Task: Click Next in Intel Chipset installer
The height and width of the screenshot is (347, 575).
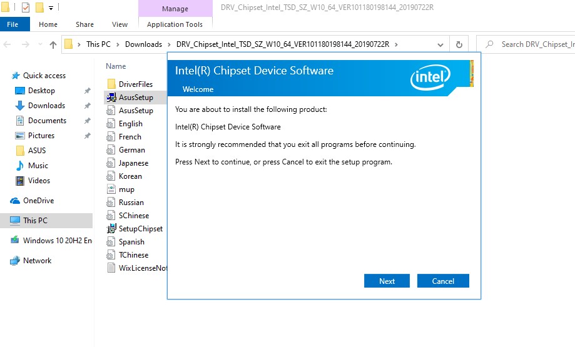Action: pyautogui.click(x=387, y=281)
